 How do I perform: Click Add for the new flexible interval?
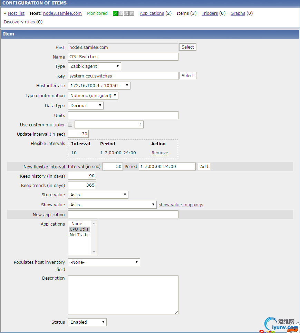click(204, 166)
